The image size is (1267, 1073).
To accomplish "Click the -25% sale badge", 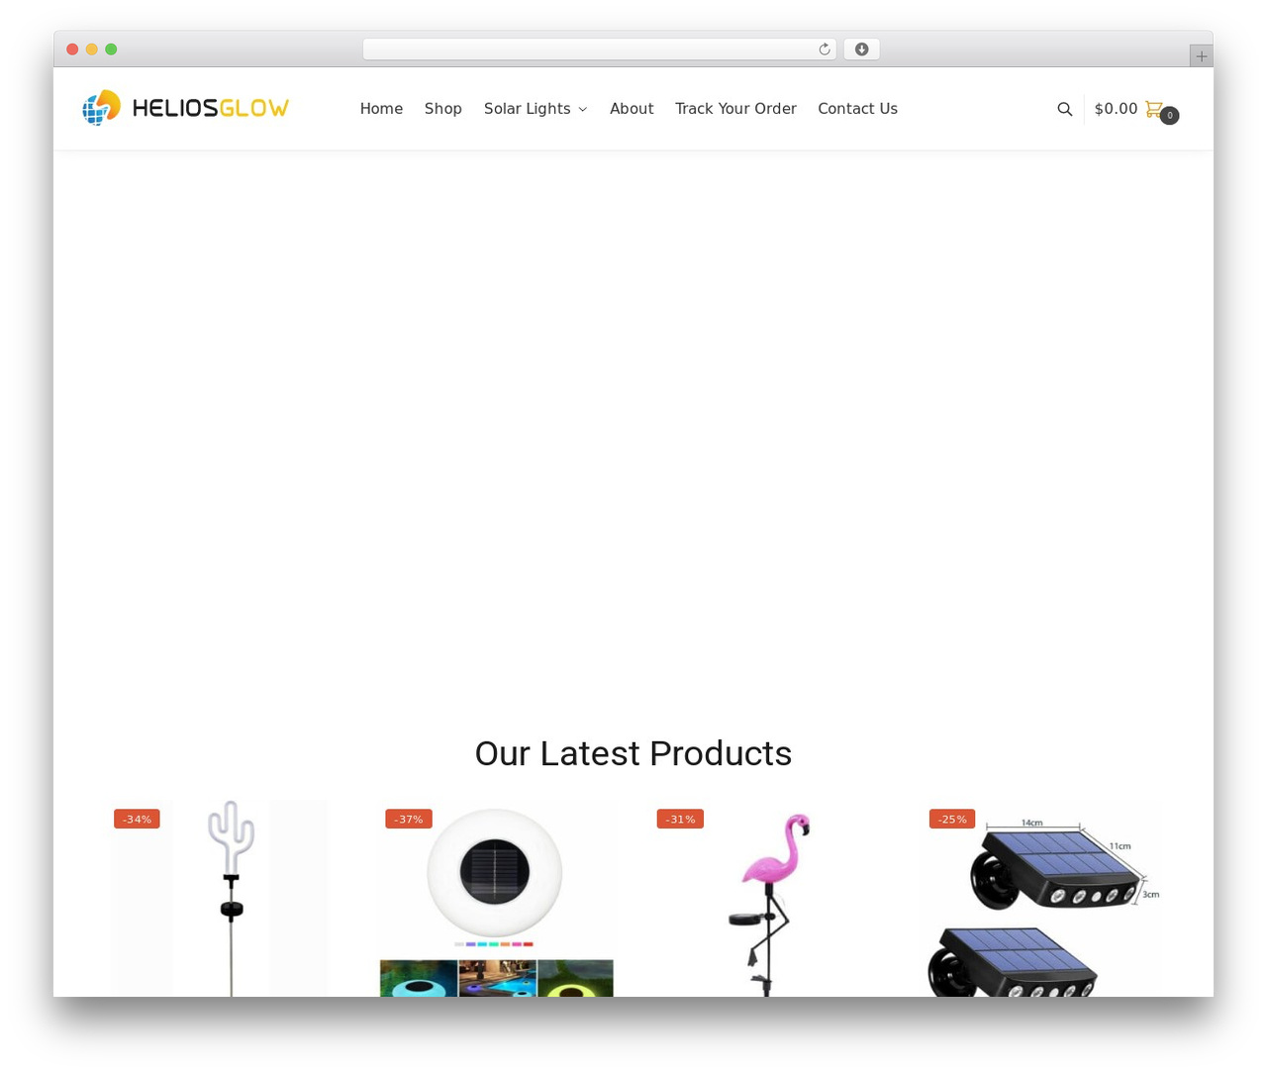I will coord(952,819).
